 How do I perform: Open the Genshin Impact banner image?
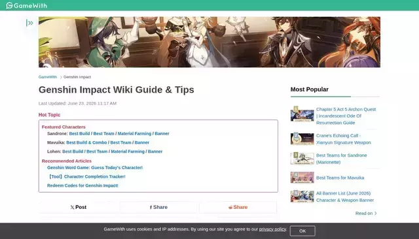[x=209, y=42]
